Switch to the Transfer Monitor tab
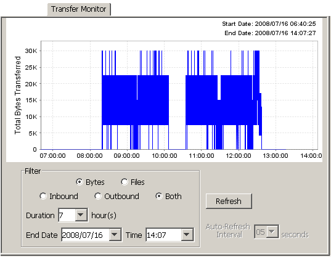The width and height of the screenshot is (331, 257). coord(79,9)
